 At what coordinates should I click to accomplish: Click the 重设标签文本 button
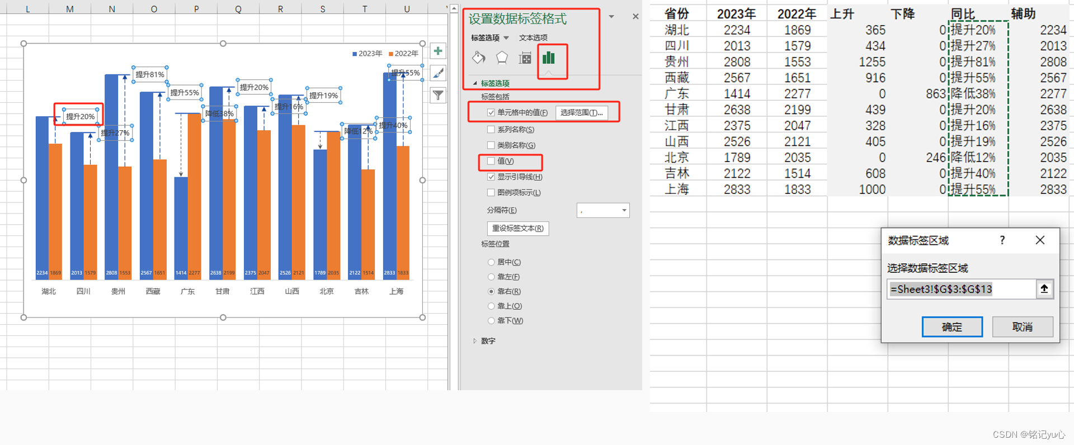pos(518,229)
